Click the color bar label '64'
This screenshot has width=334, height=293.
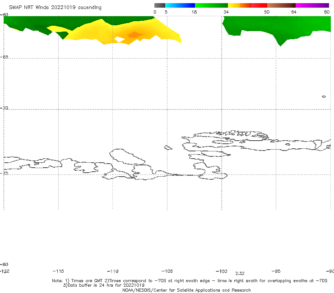tap(294, 12)
